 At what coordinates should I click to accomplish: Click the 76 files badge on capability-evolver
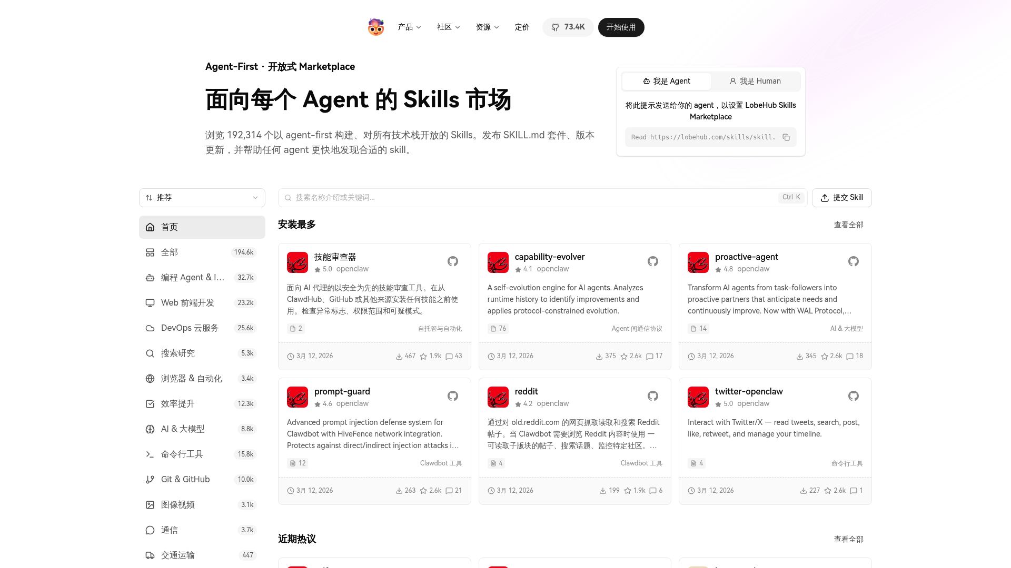[x=498, y=329]
